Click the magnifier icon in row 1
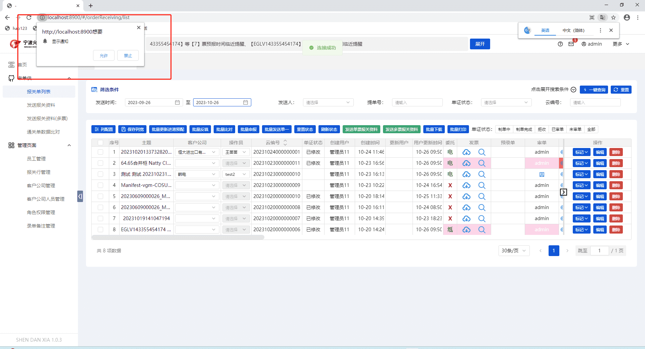The image size is (645, 349). pyautogui.click(x=482, y=152)
